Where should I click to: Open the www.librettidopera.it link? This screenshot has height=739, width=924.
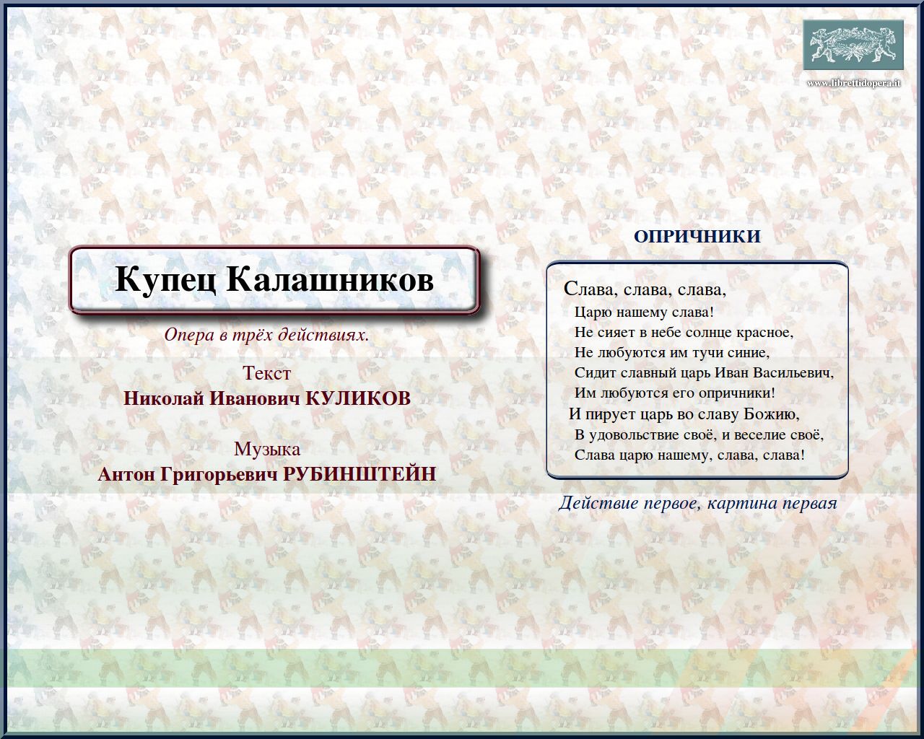click(x=853, y=83)
